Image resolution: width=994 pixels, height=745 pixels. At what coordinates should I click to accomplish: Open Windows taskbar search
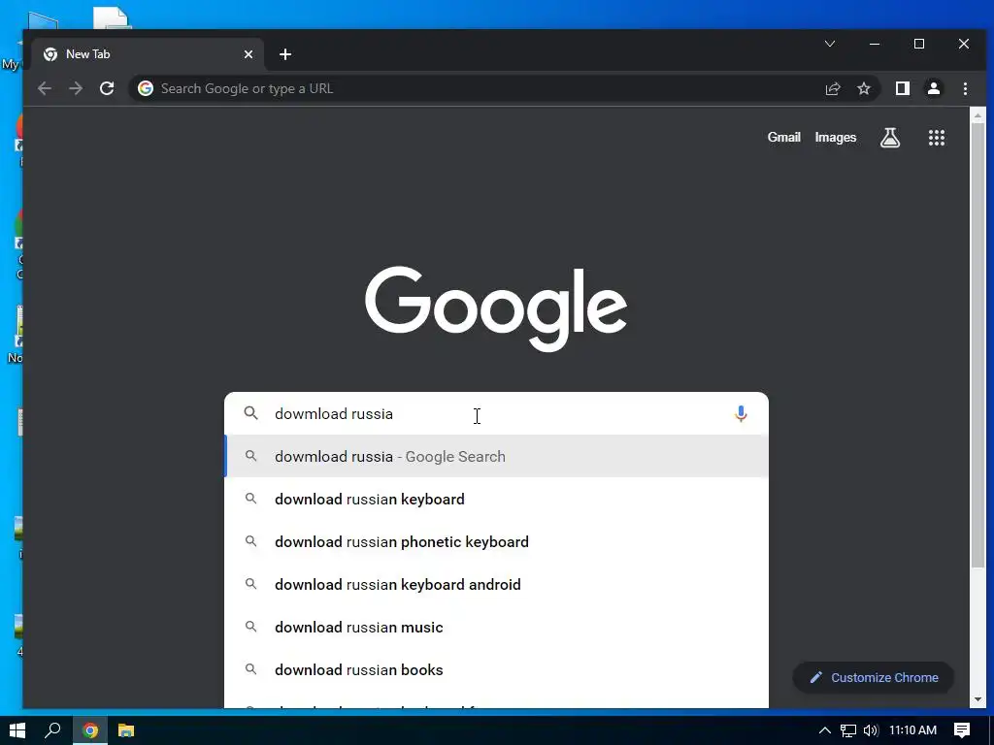(52, 730)
